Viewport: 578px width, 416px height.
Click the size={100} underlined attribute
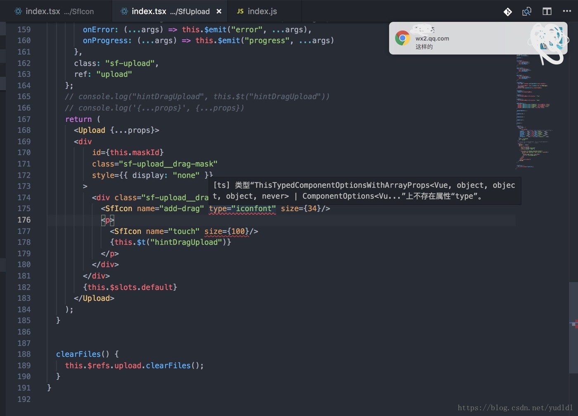(x=227, y=232)
